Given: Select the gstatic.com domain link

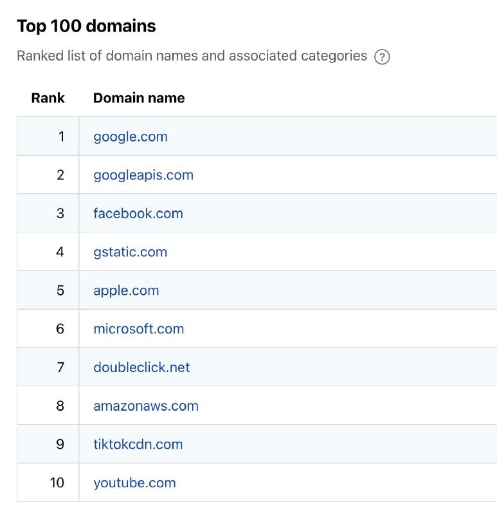Looking at the screenshot, I should [129, 252].
